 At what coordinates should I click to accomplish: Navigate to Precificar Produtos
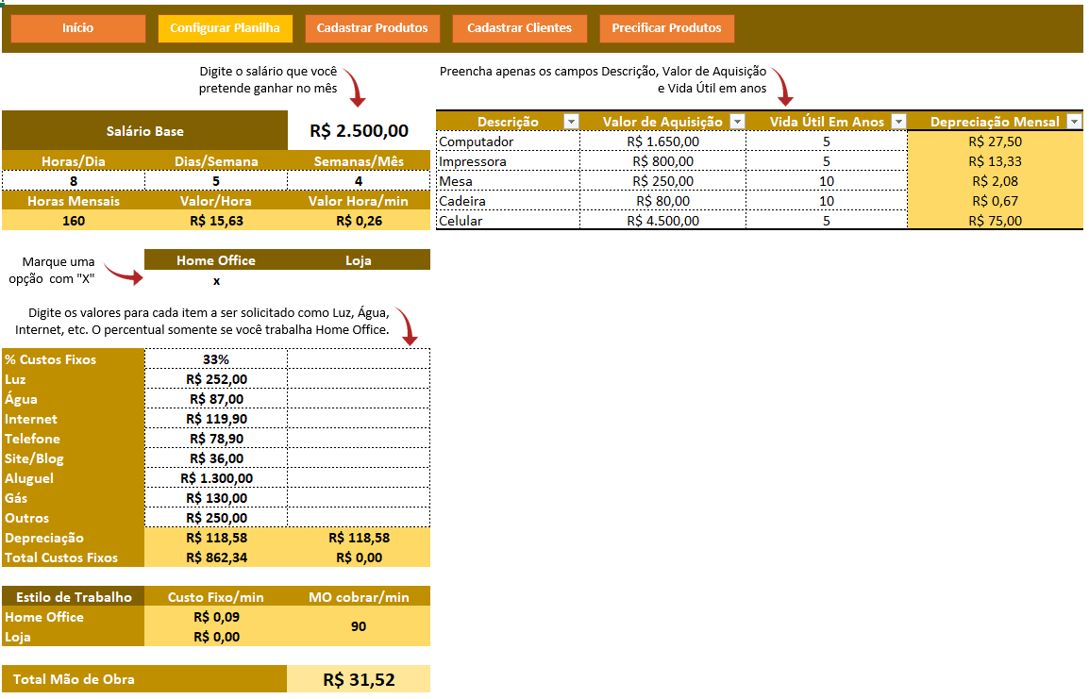[666, 28]
